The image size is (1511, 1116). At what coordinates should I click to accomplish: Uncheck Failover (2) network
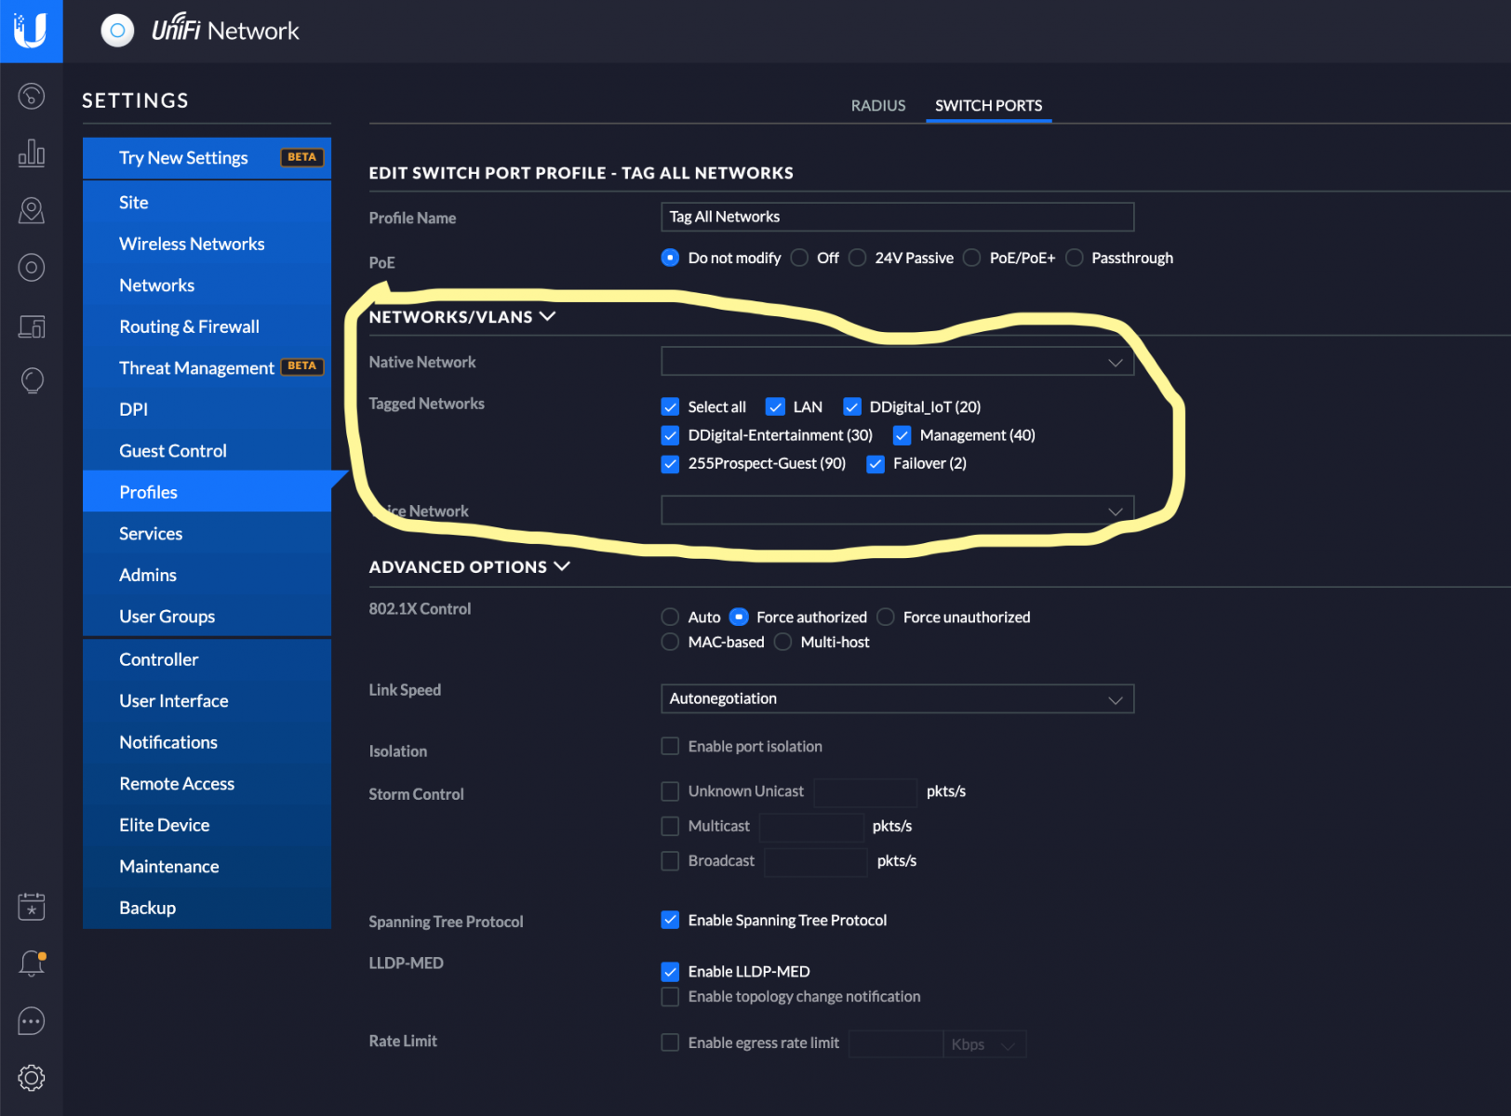pyautogui.click(x=875, y=464)
